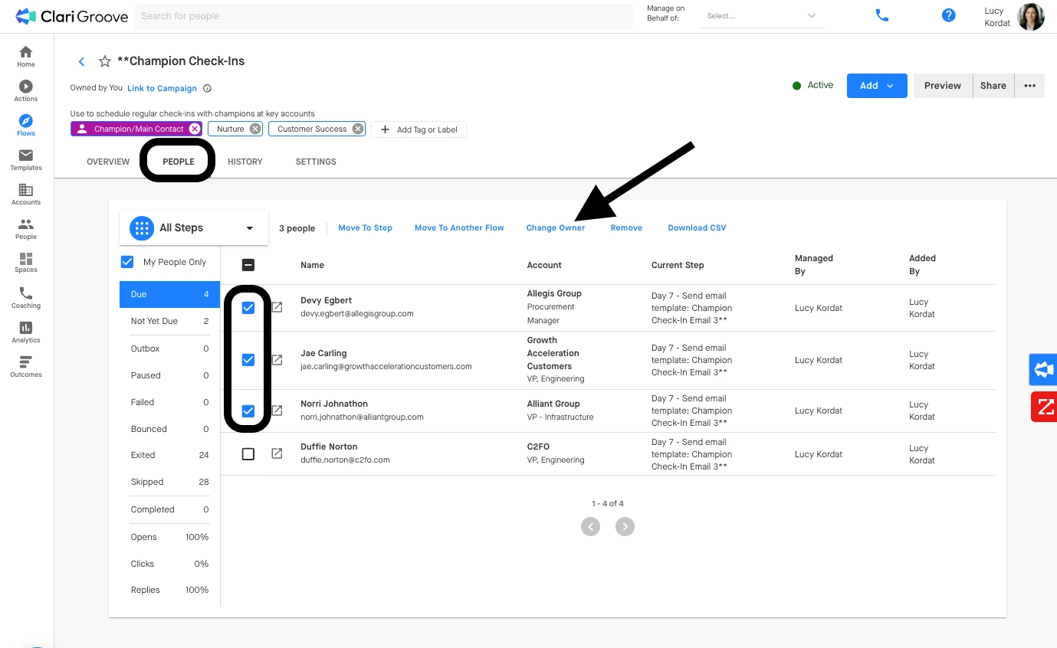The image size is (1057, 648).
Task: Go to next page of people
Action: point(625,527)
